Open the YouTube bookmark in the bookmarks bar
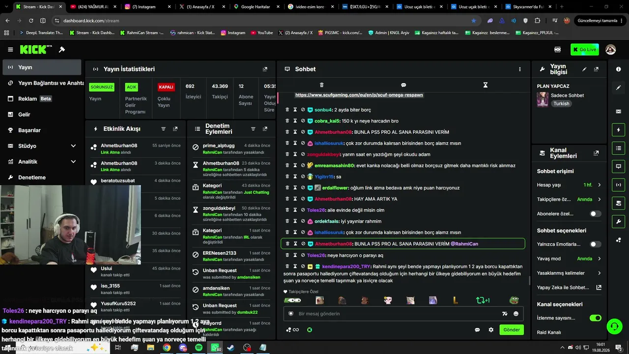 (x=261, y=33)
